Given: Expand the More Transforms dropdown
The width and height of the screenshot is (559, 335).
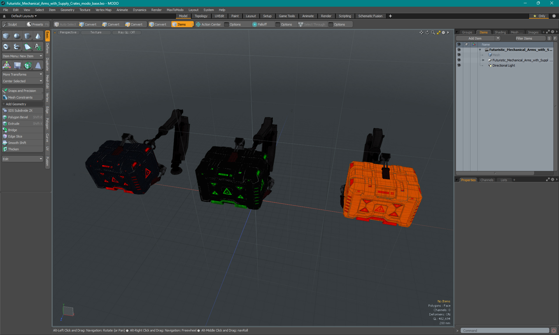Looking at the screenshot, I should tap(22, 74).
